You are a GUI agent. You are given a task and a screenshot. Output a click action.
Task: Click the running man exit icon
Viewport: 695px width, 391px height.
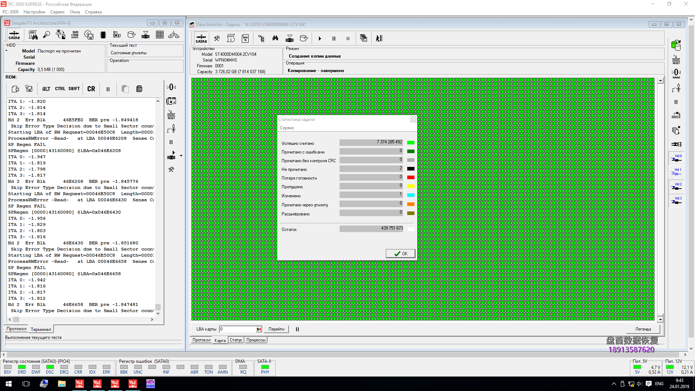point(379,38)
